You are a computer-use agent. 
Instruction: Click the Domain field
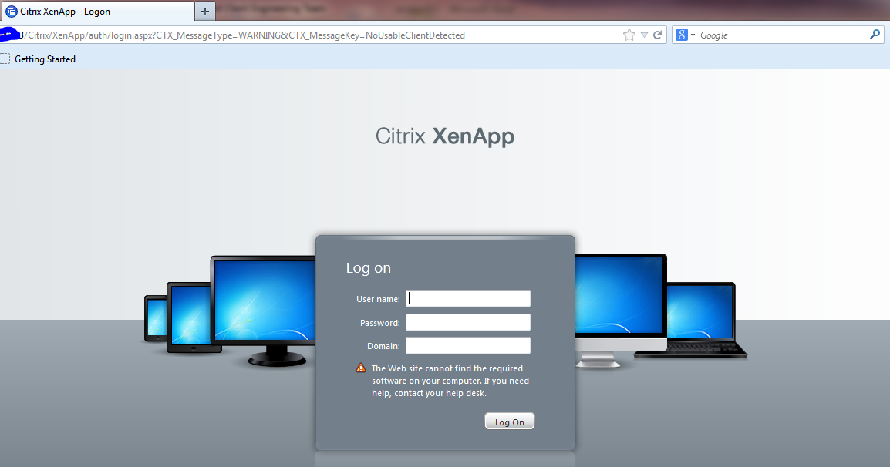click(467, 345)
